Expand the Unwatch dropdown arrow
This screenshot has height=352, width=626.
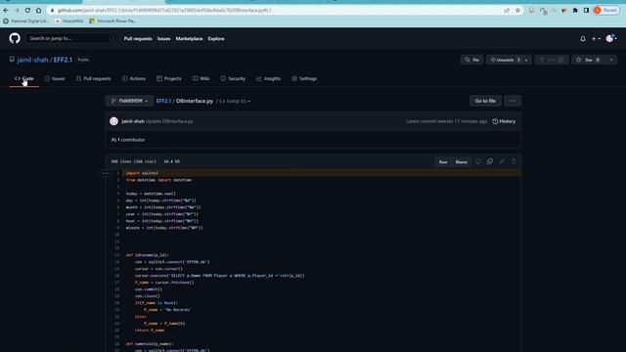526,60
